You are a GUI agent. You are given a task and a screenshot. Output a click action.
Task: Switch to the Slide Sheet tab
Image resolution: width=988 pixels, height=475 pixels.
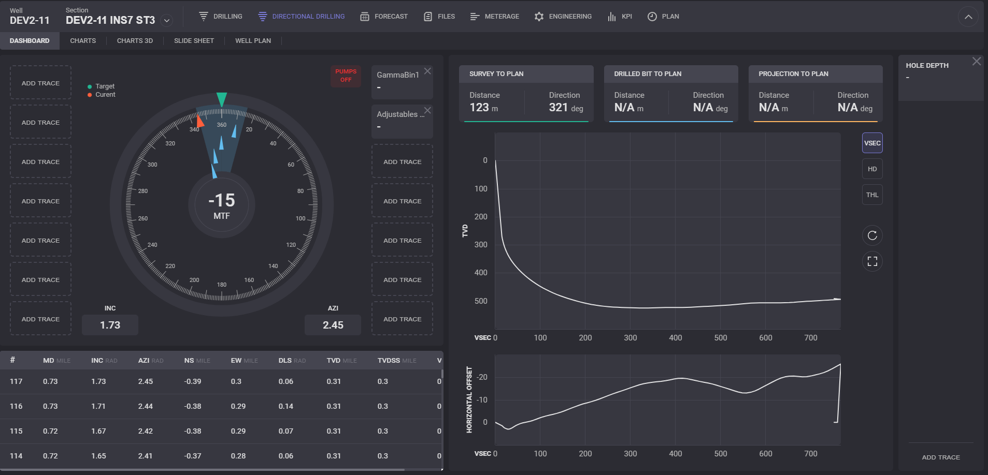(x=194, y=41)
